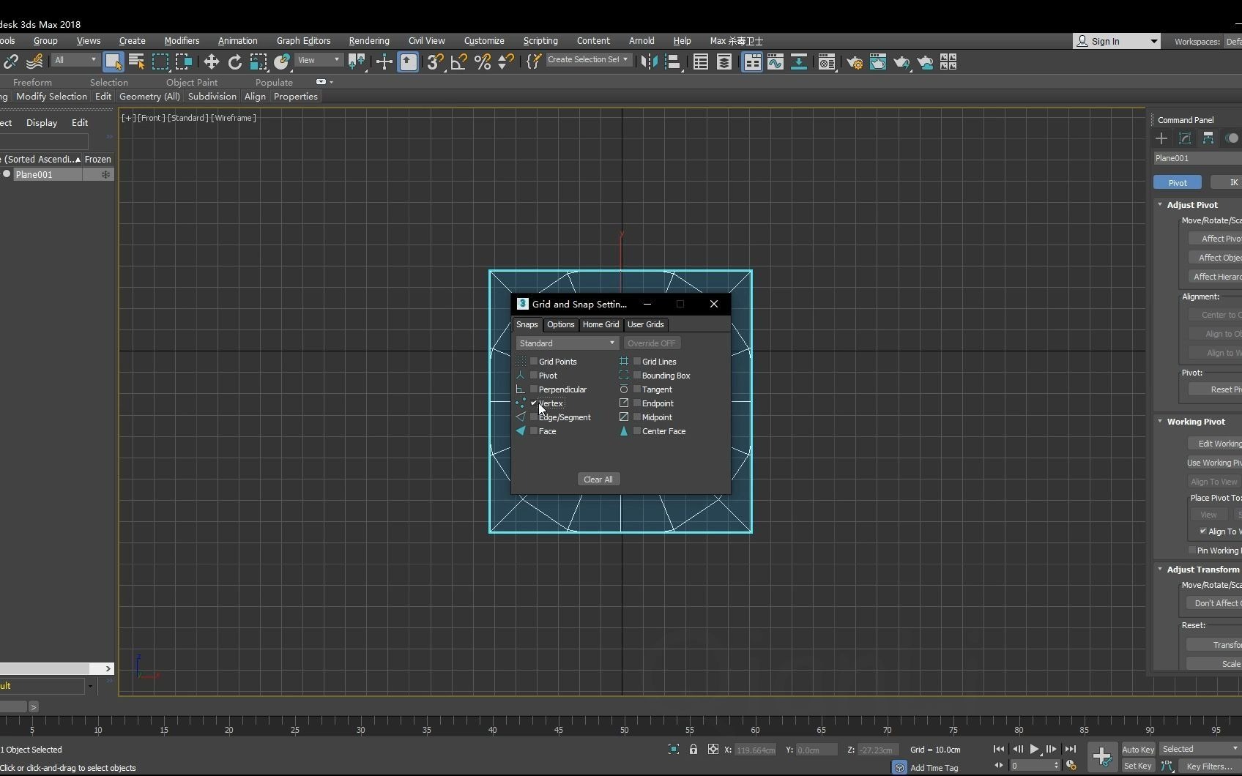Click the Set Key button
The image size is (1242, 776).
coord(1138,766)
